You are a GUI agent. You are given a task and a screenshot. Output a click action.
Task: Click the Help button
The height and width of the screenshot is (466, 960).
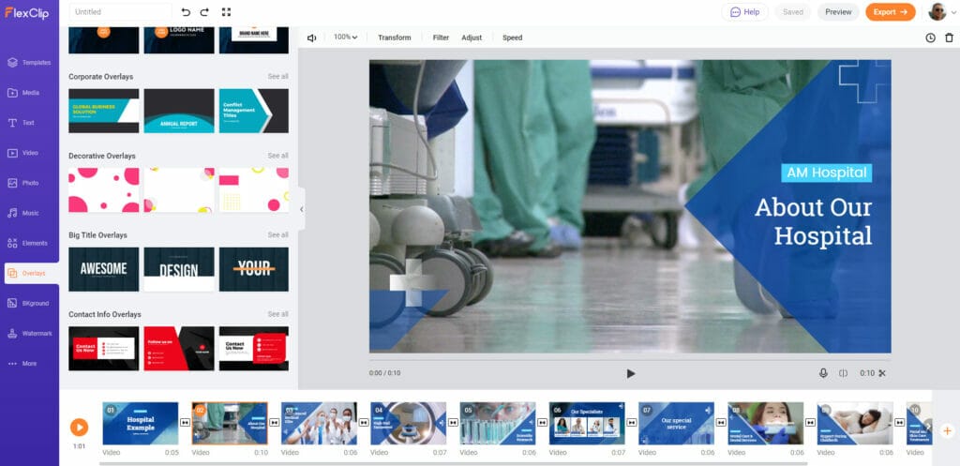(x=744, y=12)
